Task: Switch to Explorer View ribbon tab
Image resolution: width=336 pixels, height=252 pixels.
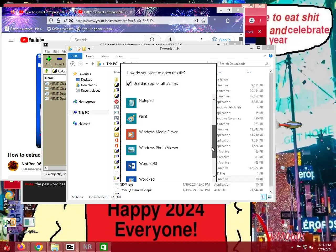Action: (x=120, y=56)
